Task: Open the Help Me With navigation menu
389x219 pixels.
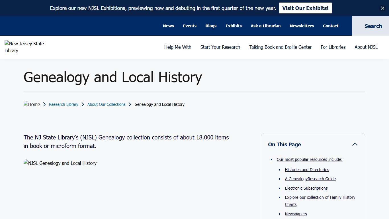Action: click(178, 47)
